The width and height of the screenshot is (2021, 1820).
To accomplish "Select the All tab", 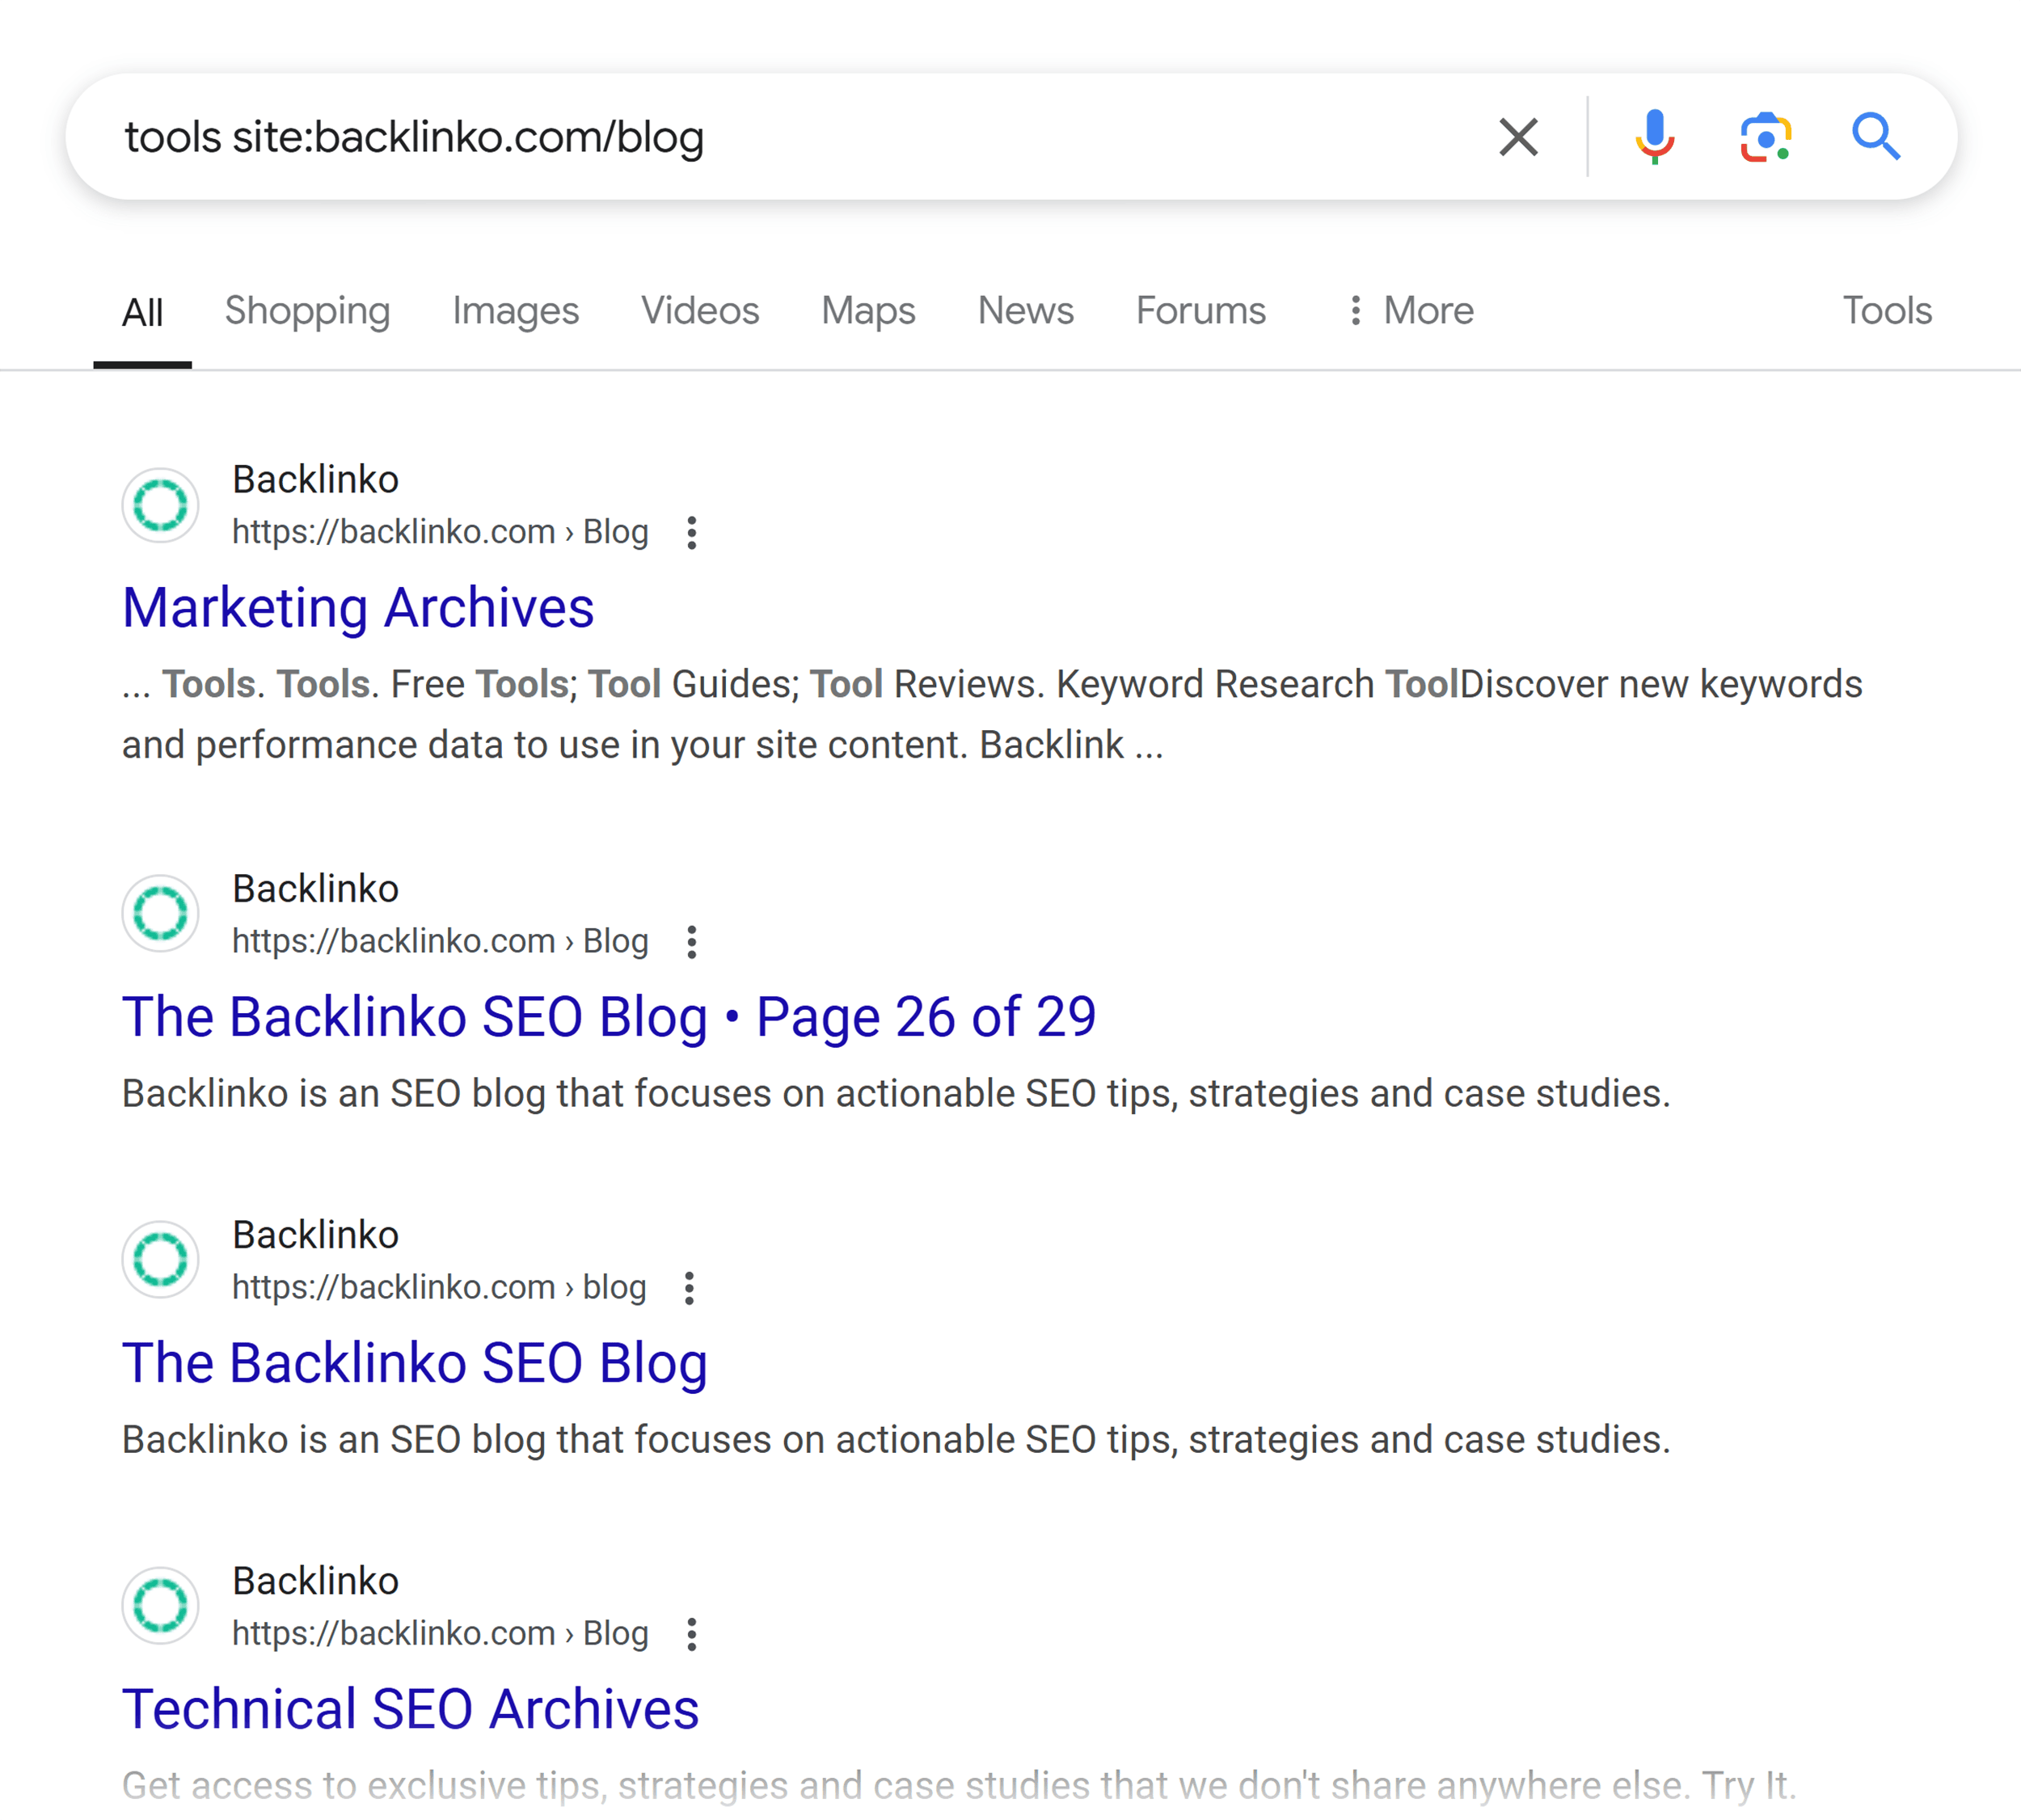I will tap(142, 312).
